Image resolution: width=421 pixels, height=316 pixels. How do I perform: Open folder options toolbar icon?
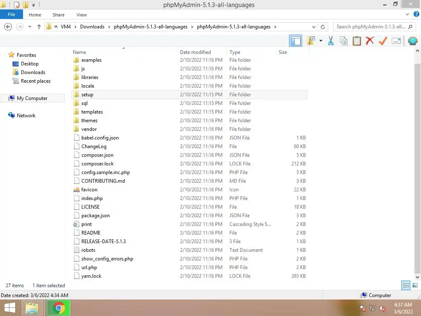pyautogui.click(x=311, y=41)
